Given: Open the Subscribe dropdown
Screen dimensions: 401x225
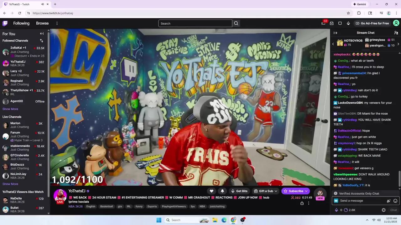Looking at the screenshot, I should click(295, 191).
